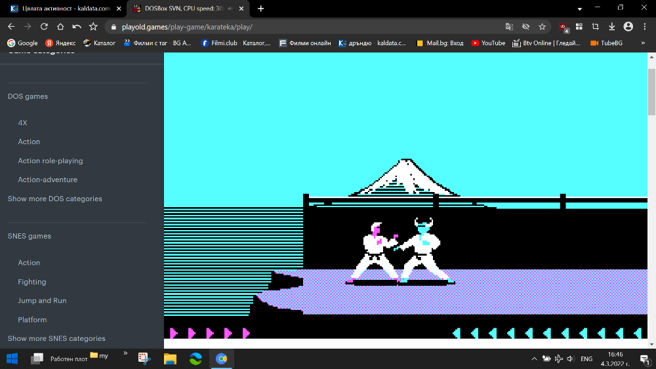The height and width of the screenshot is (369, 656).
Task: Close the DOSBox SVN tab
Action: click(241, 9)
